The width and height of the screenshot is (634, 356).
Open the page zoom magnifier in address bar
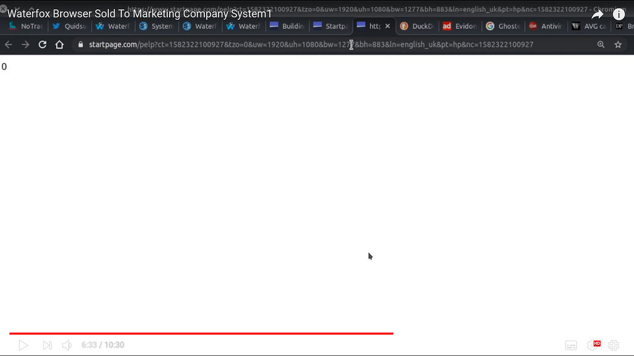pos(601,44)
